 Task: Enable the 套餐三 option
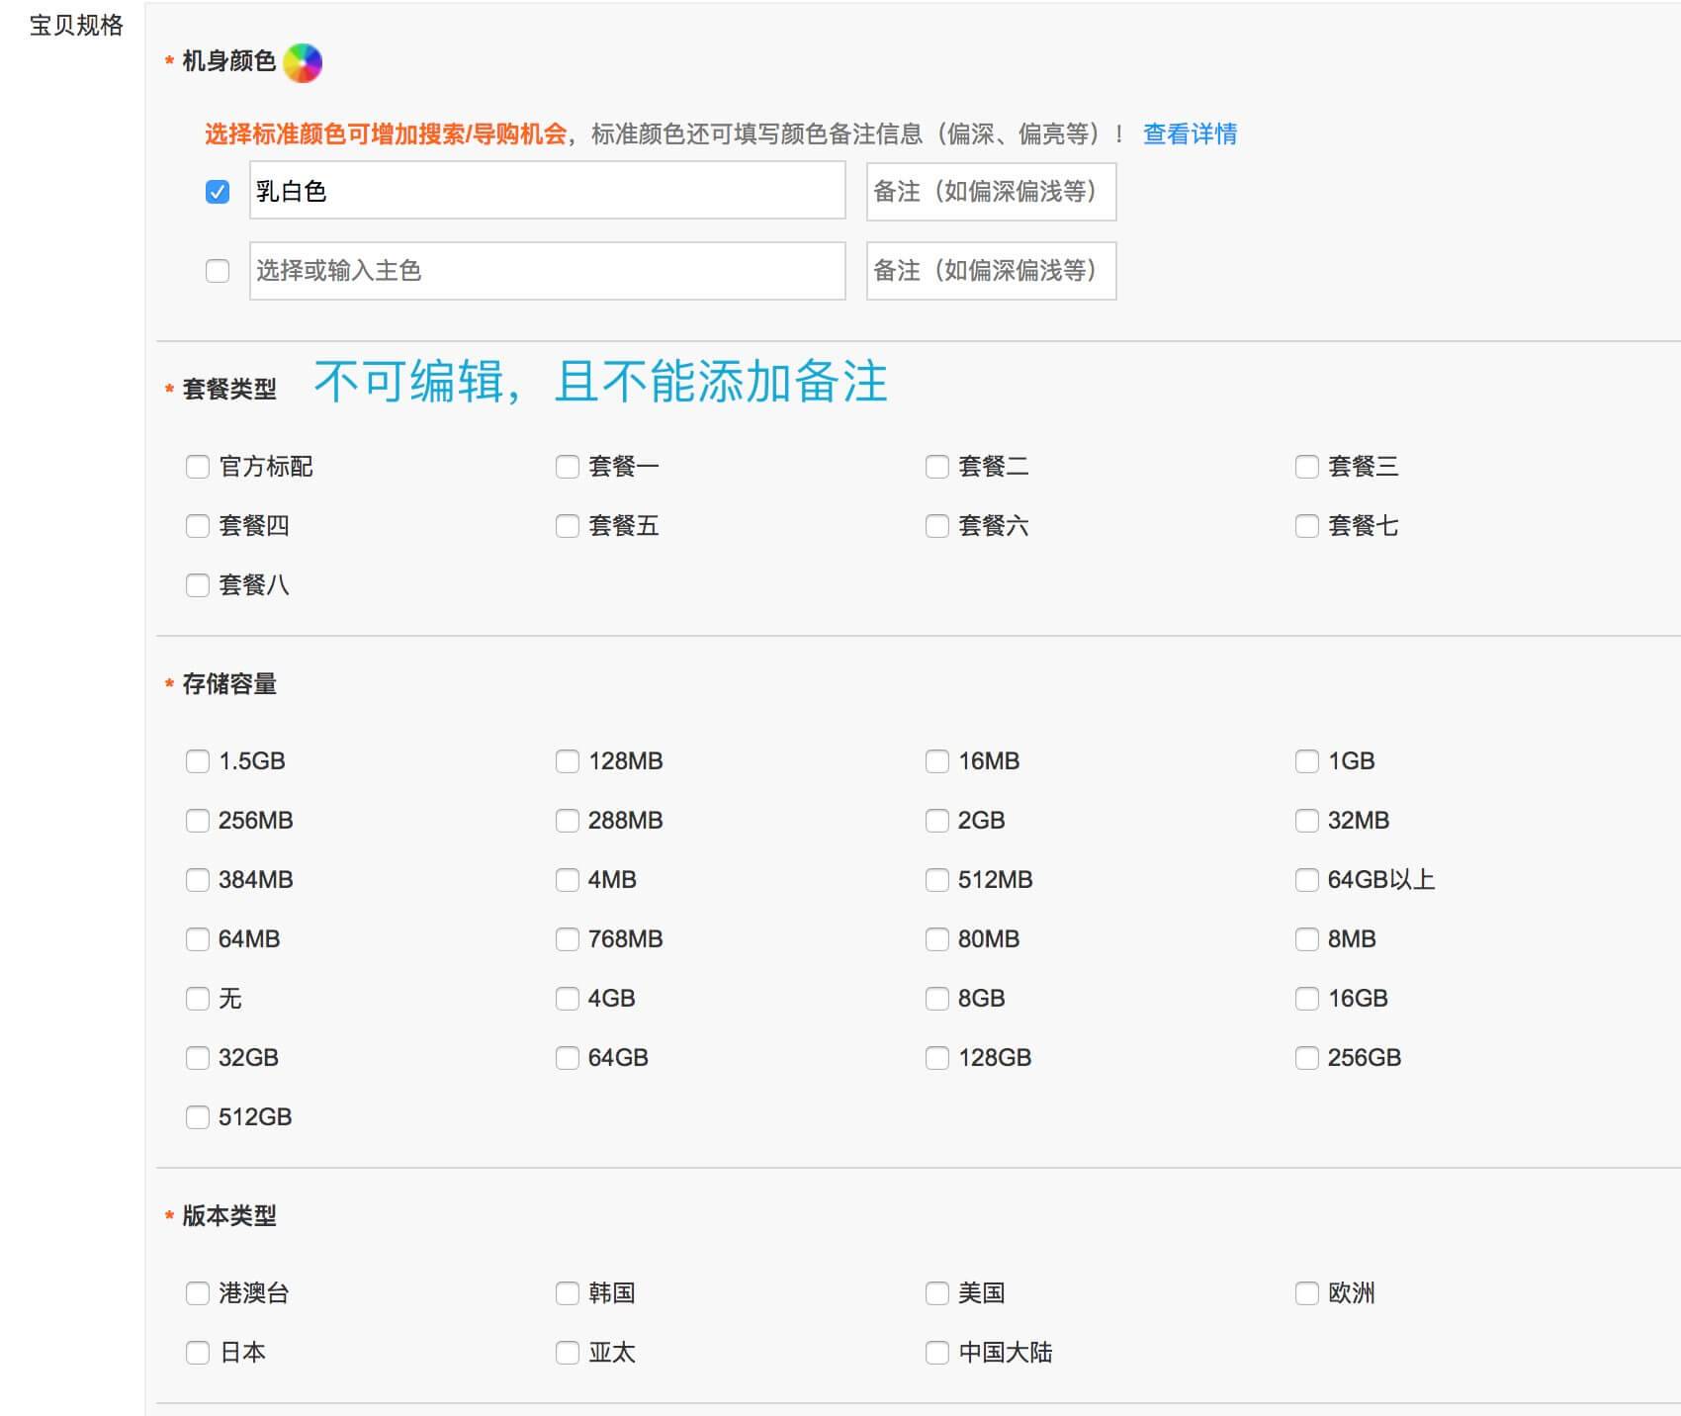[1307, 466]
